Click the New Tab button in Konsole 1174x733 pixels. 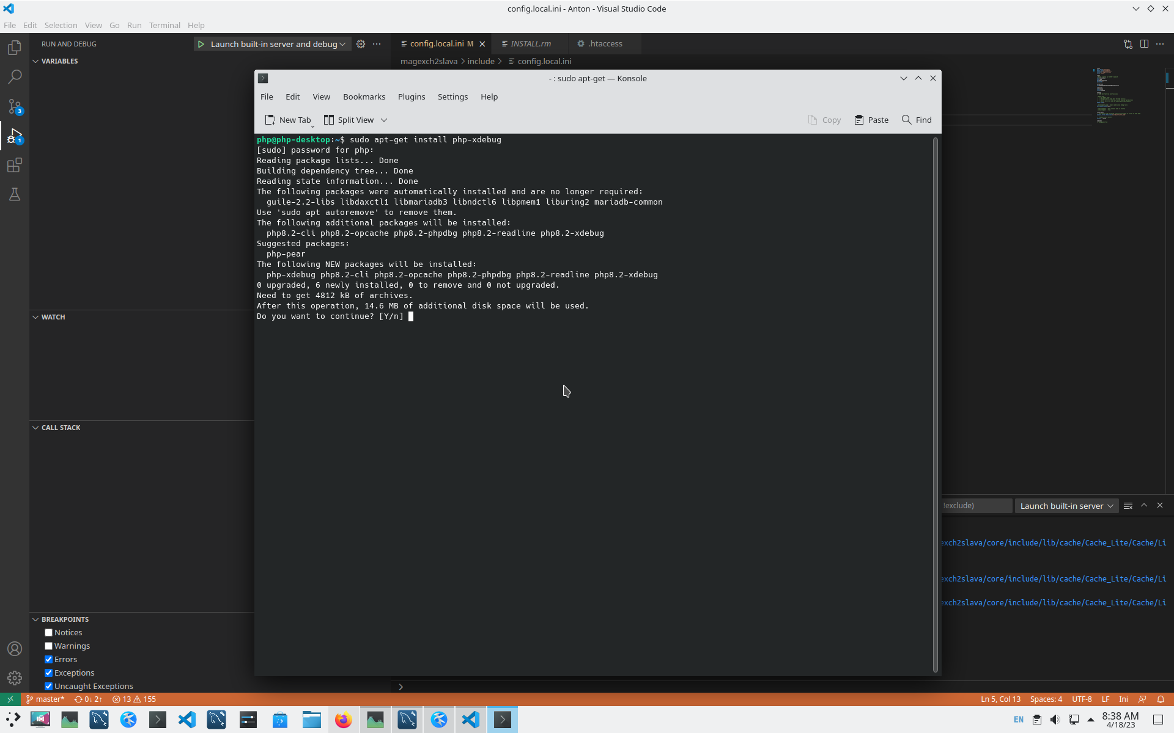(x=288, y=120)
